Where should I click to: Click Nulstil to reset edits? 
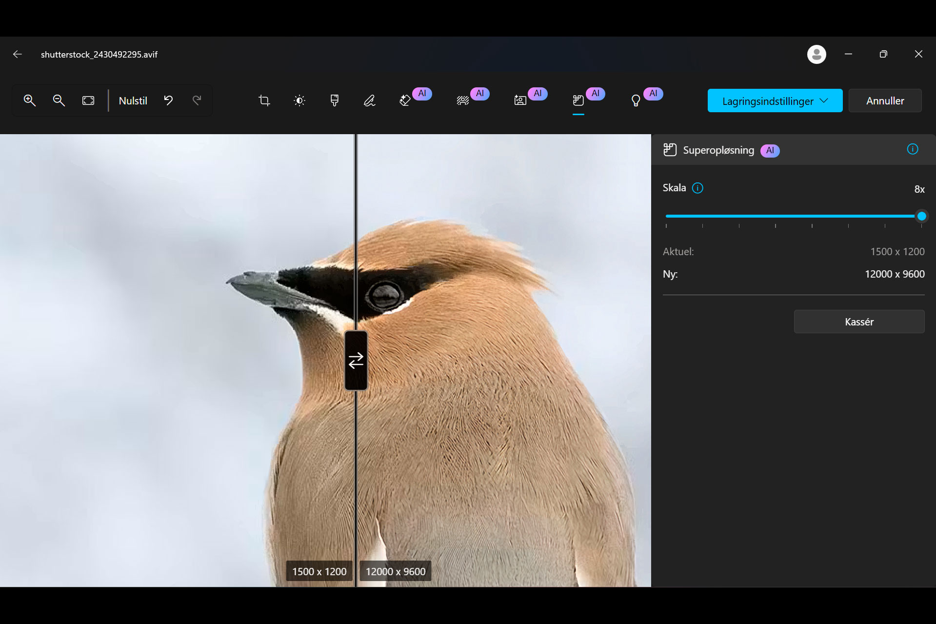pos(133,101)
